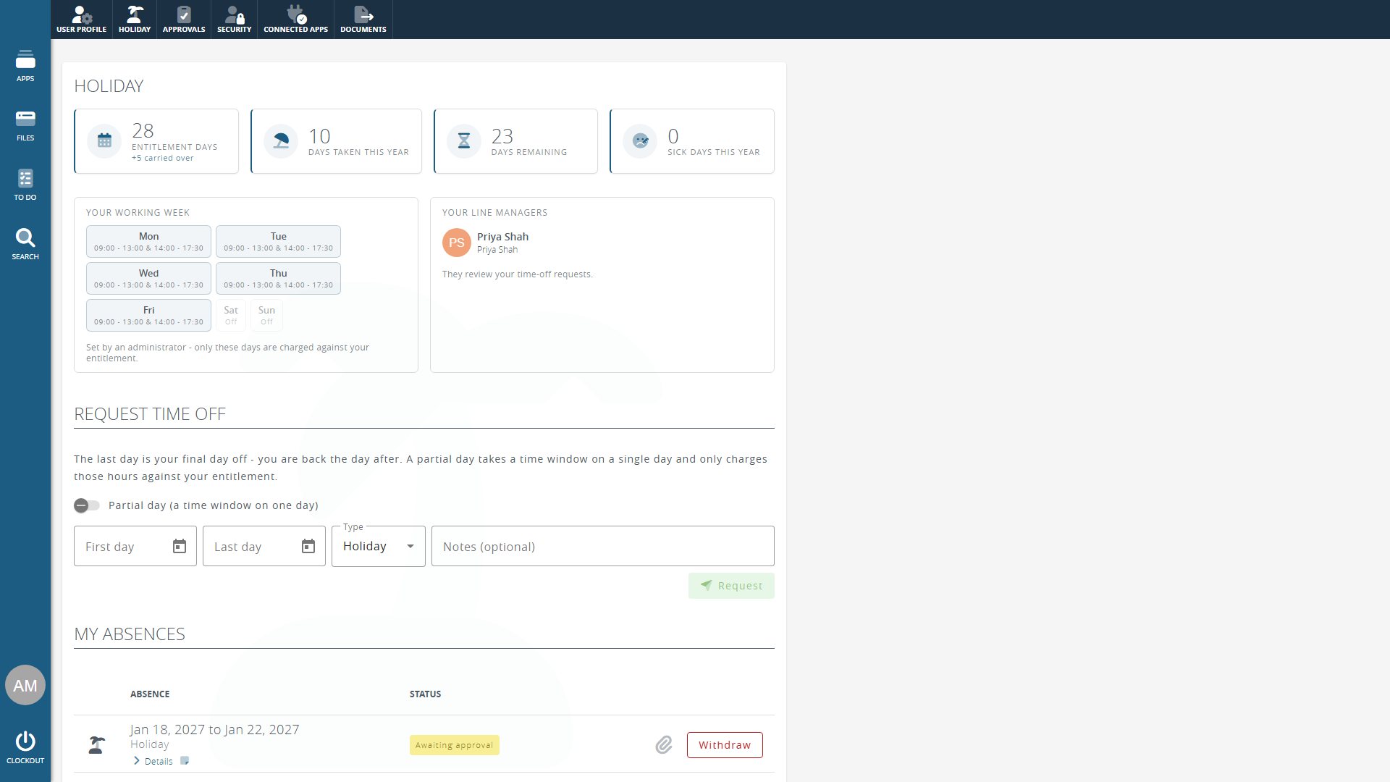Image resolution: width=1390 pixels, height=782 pixels.
Task: Select the Sun Off day tile
Action: pyautogui.click(x=266, y=316)
